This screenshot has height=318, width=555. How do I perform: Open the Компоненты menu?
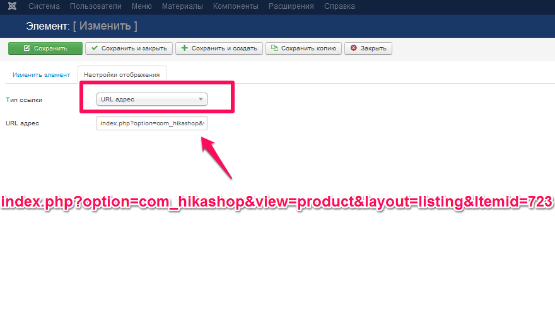(236, 6)
